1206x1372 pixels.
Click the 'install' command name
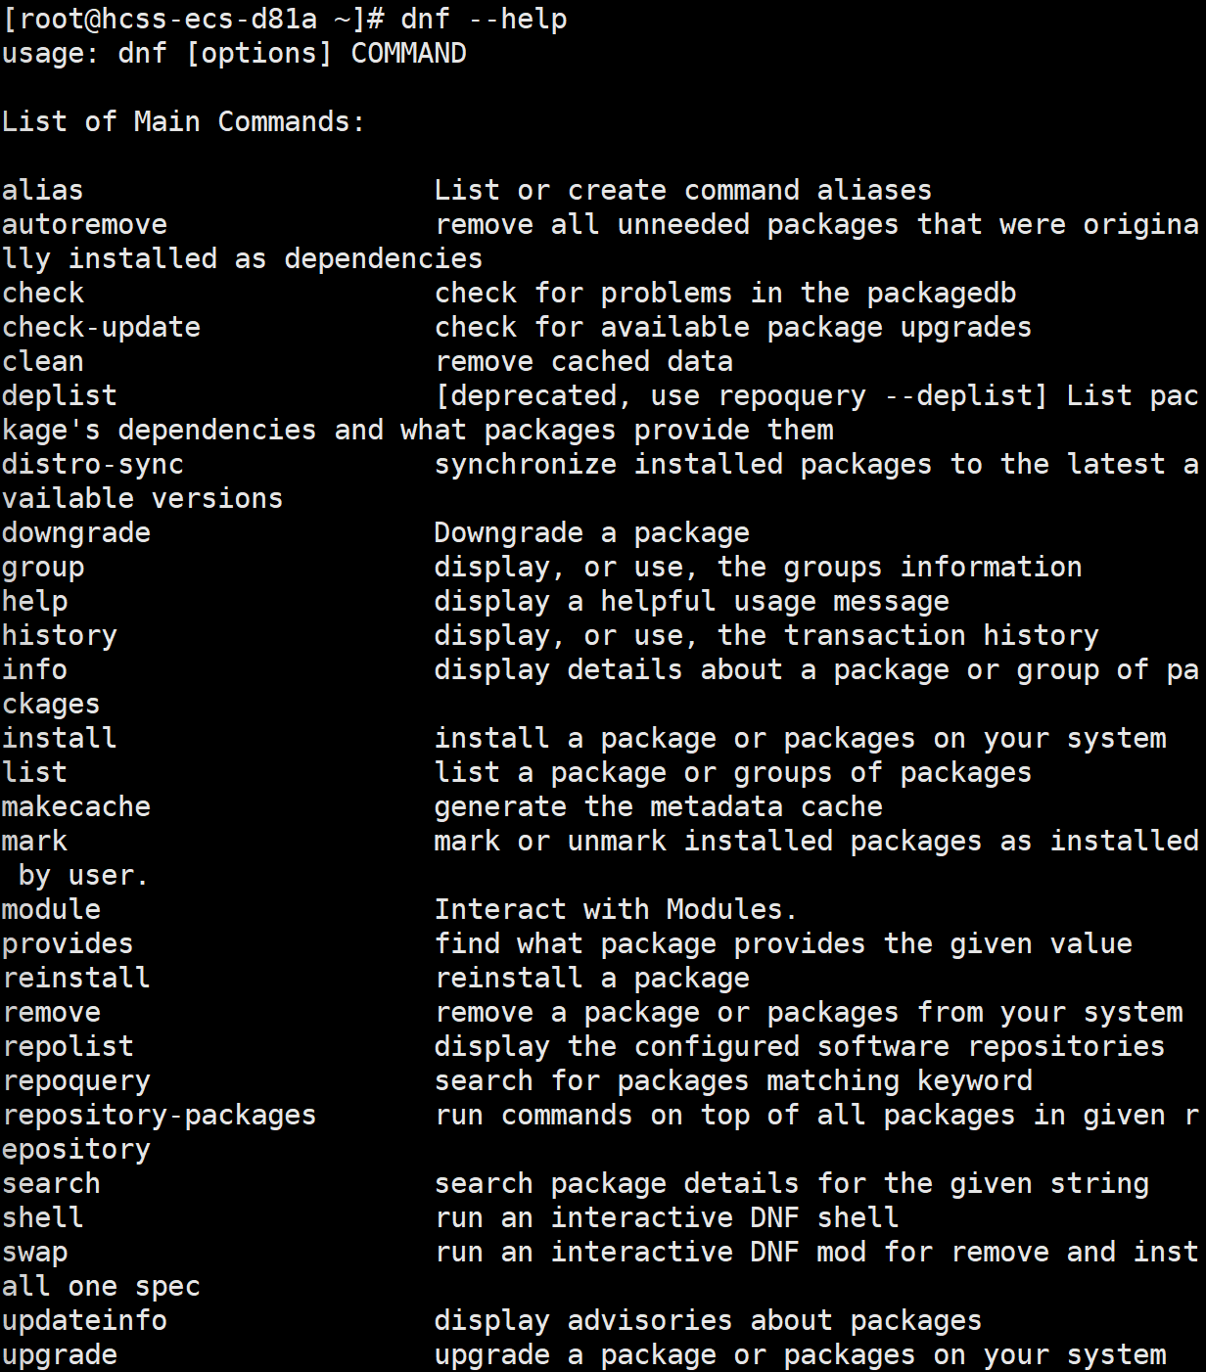(x=60, y=739)
